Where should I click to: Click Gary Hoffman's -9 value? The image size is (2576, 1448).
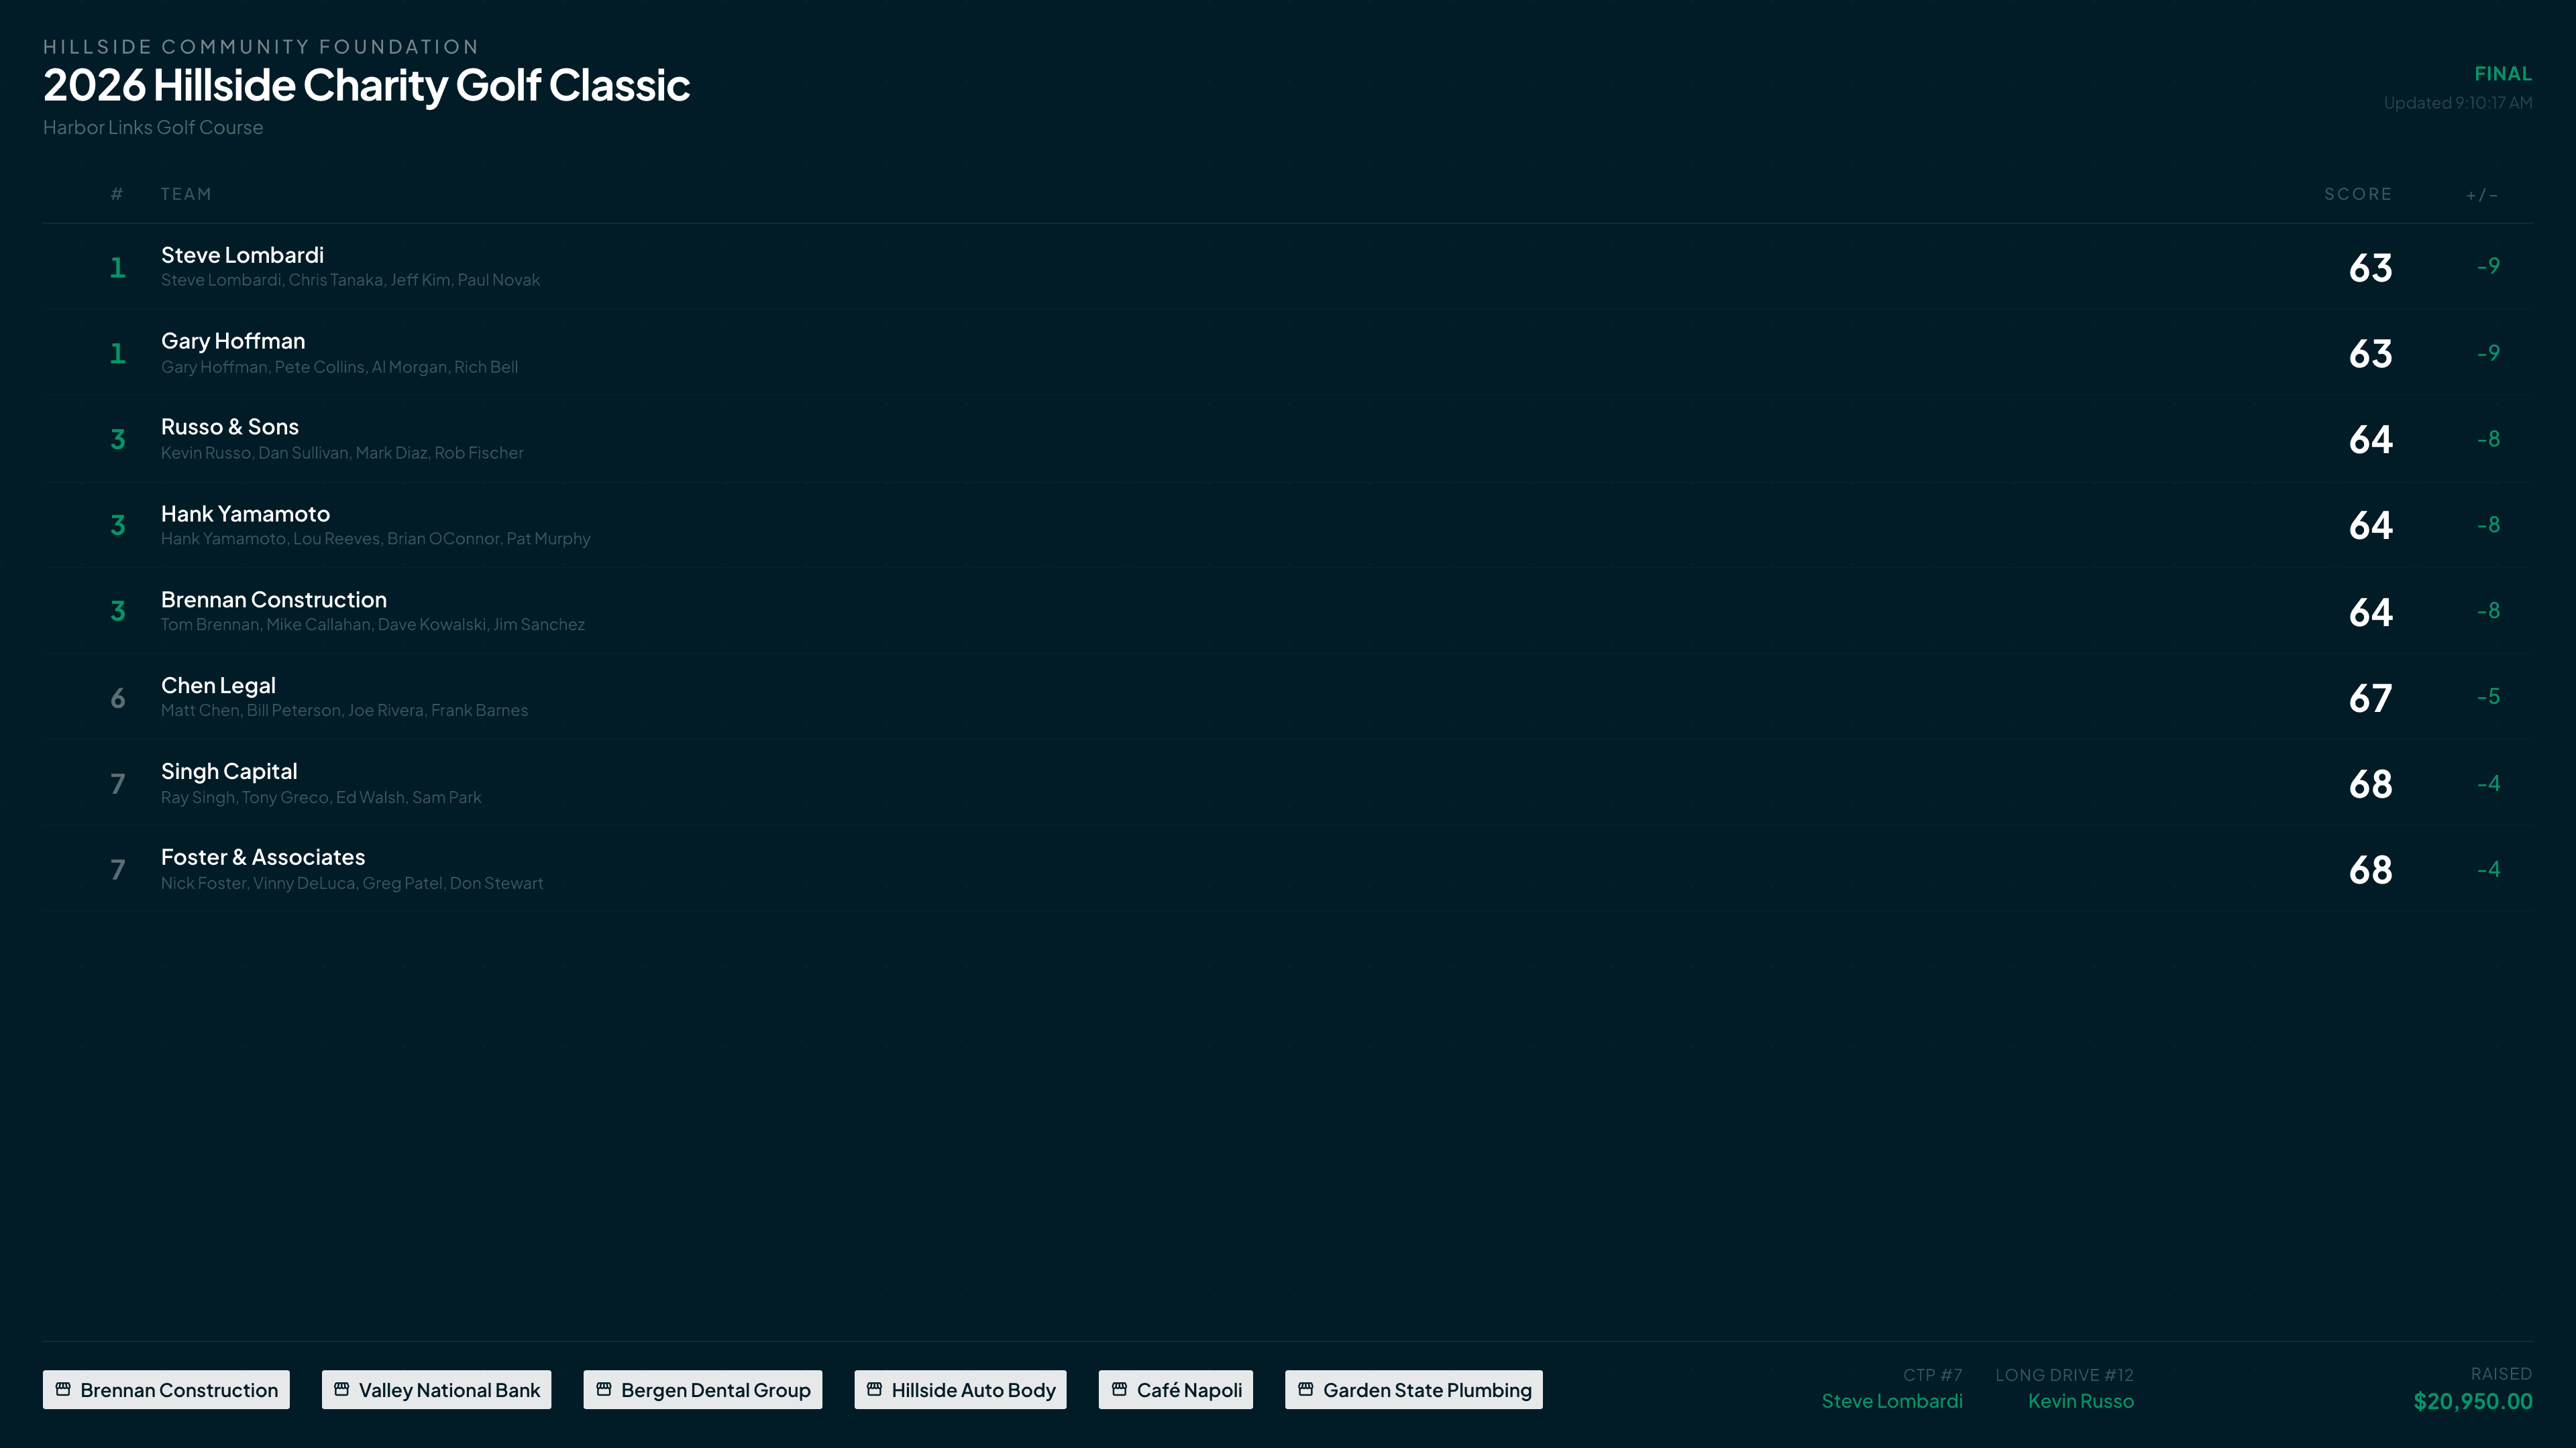(x=2488, y=353)
